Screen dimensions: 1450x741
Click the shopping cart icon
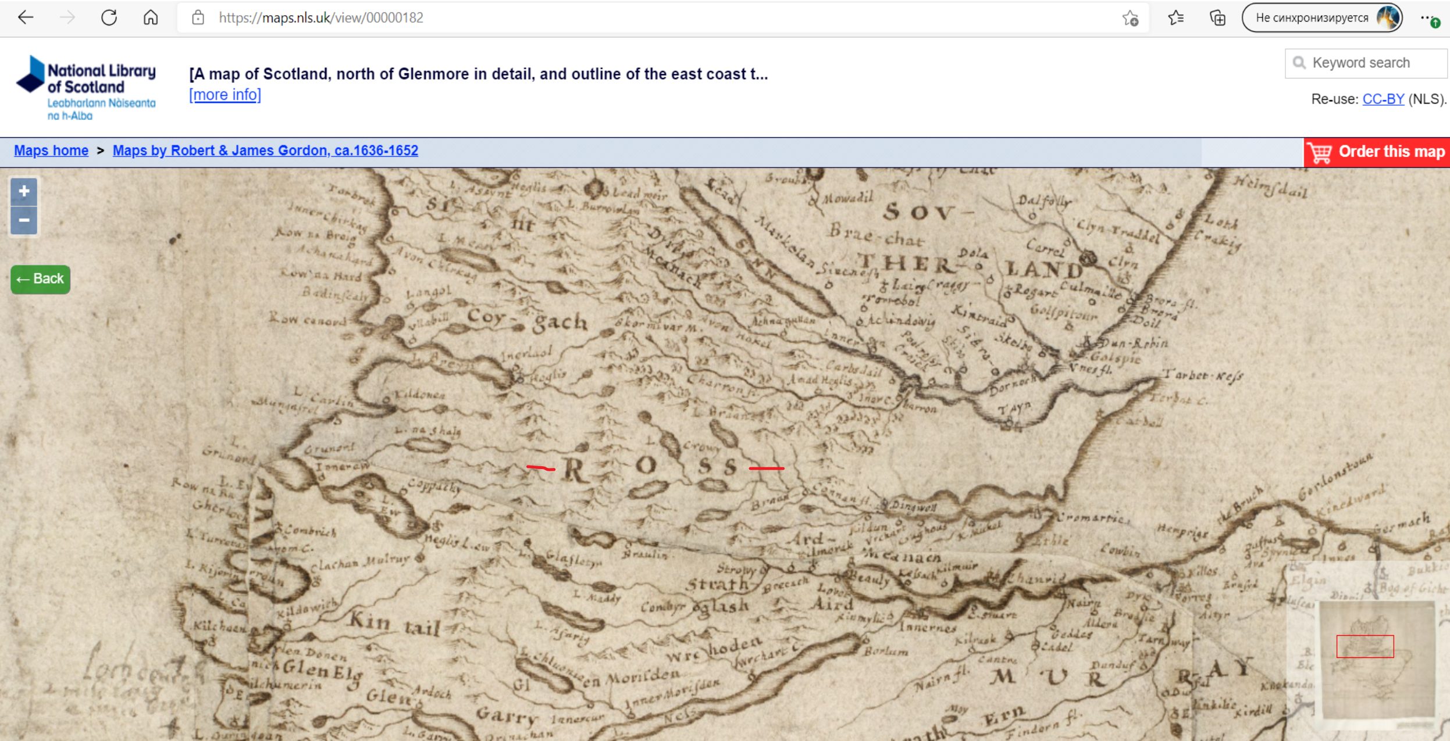pos(1320,153)
